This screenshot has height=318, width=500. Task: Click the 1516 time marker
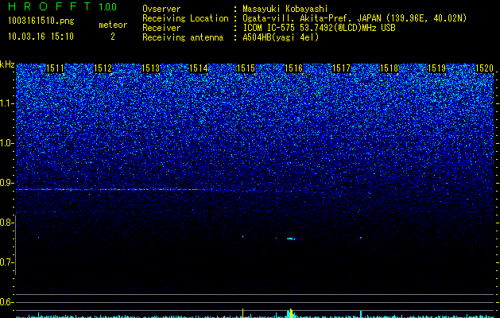point(293,68)
